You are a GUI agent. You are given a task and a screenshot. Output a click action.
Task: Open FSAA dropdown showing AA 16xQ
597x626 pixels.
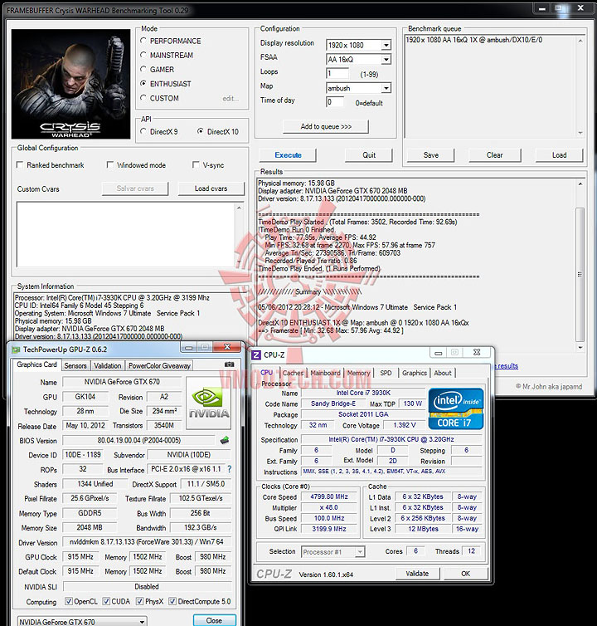coord(386,60)
